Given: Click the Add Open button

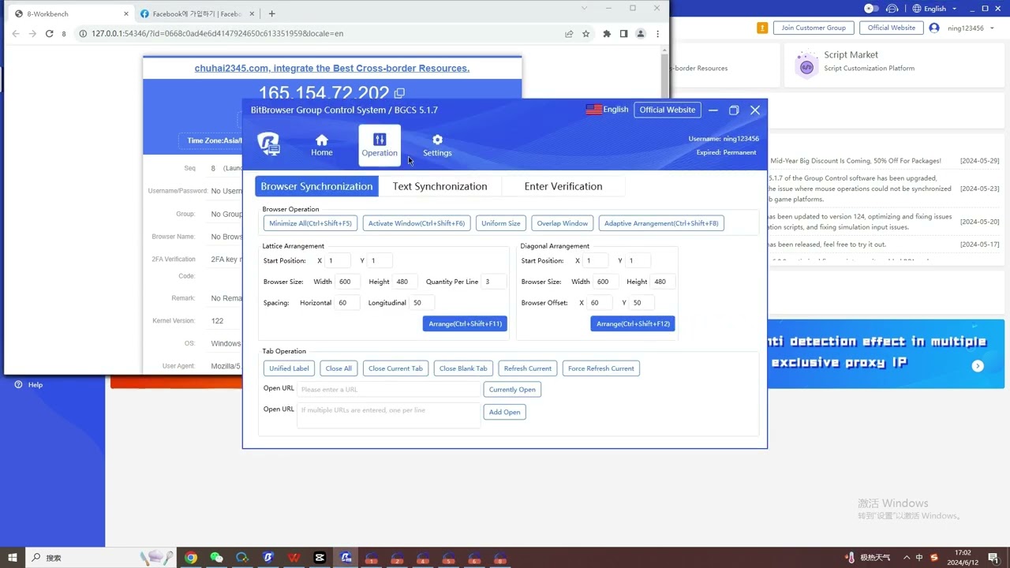Looking at the screenshot, I should pos(504,412).
